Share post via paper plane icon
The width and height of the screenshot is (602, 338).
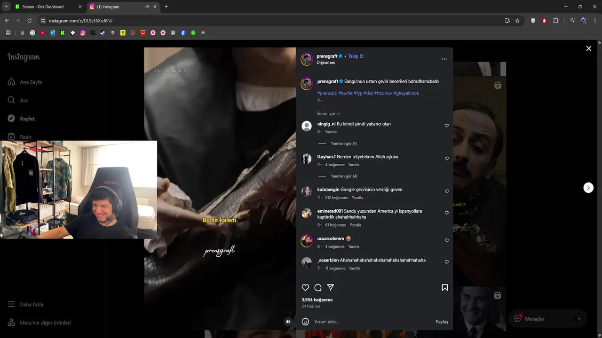[331, 287]
